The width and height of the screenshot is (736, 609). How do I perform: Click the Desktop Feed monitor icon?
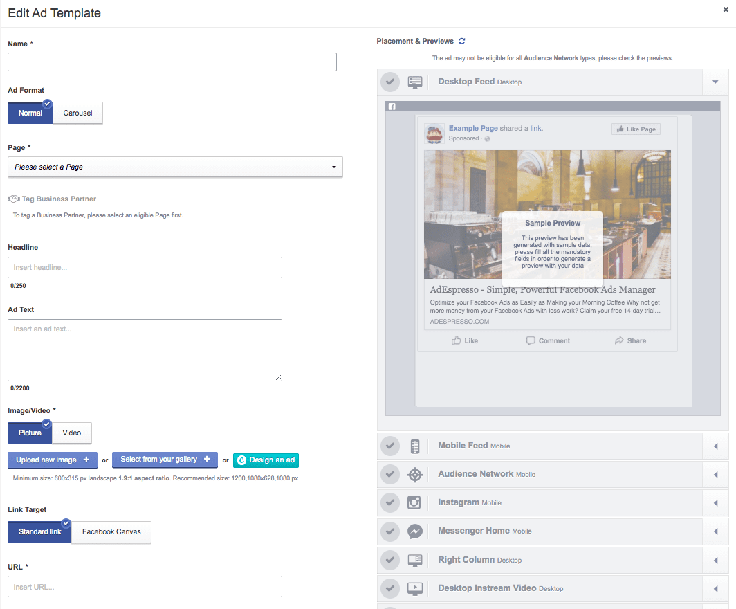[414, 82]
